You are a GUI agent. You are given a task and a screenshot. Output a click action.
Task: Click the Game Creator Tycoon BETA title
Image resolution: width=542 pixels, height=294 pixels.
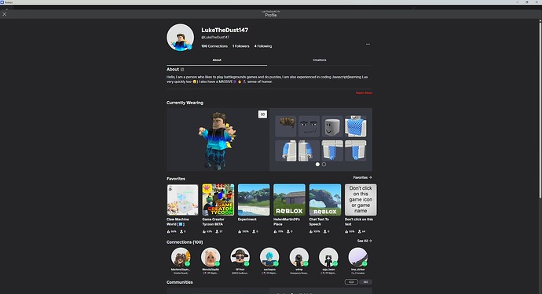tap(214, 222)
